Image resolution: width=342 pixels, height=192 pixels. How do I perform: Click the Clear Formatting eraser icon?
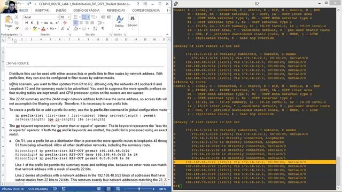point(65,22)
